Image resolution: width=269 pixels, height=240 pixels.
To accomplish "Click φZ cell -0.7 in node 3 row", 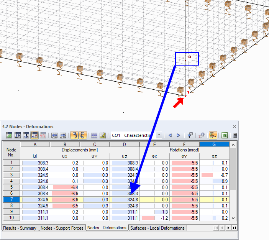I will pos(214,175).
